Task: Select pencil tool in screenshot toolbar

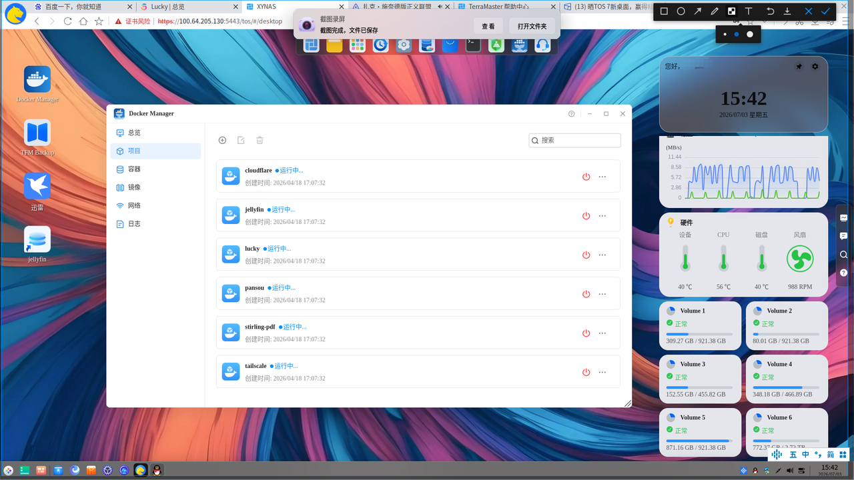Action: 715,11
